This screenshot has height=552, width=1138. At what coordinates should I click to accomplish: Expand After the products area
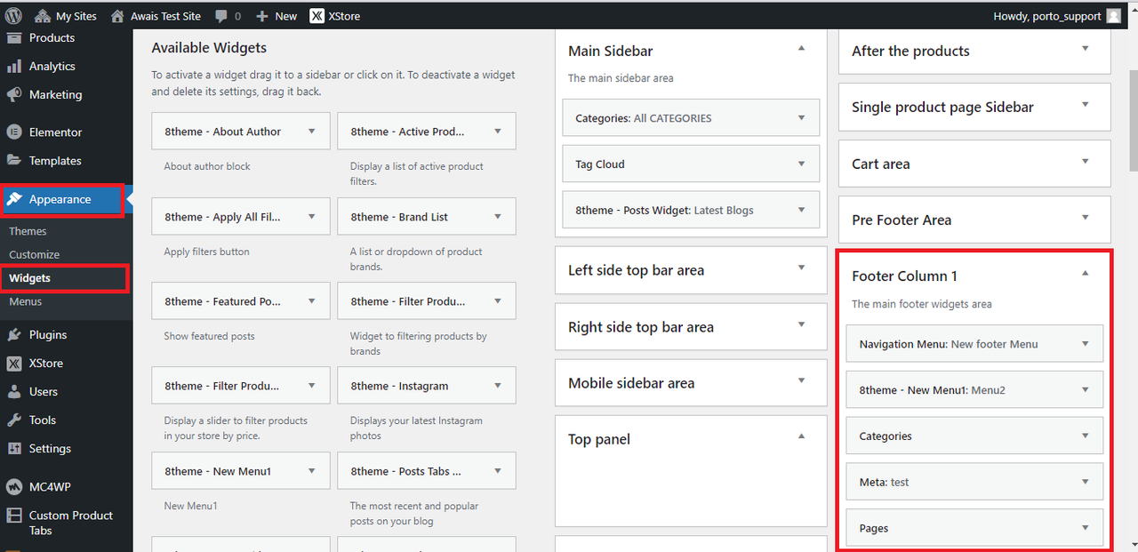coord(1085,48)
